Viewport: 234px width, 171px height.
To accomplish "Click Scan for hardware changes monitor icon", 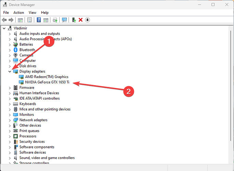I will 64,20.
